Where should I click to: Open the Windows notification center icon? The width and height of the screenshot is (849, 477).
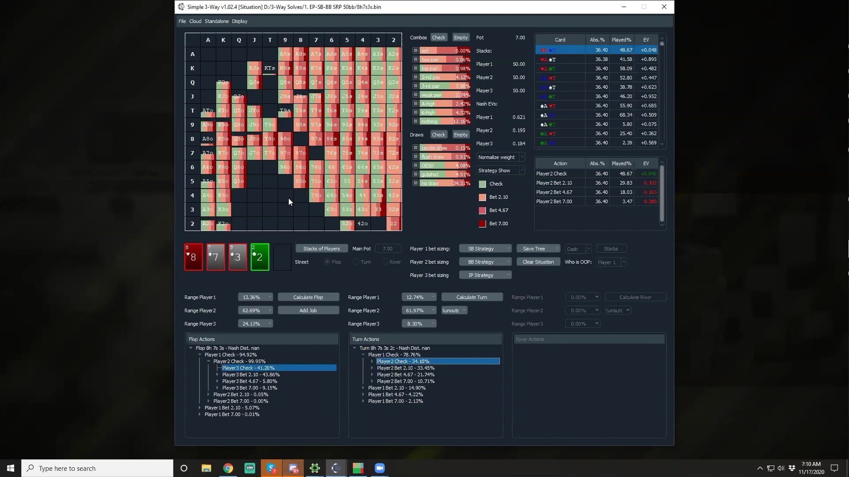(x=834, y=468)
